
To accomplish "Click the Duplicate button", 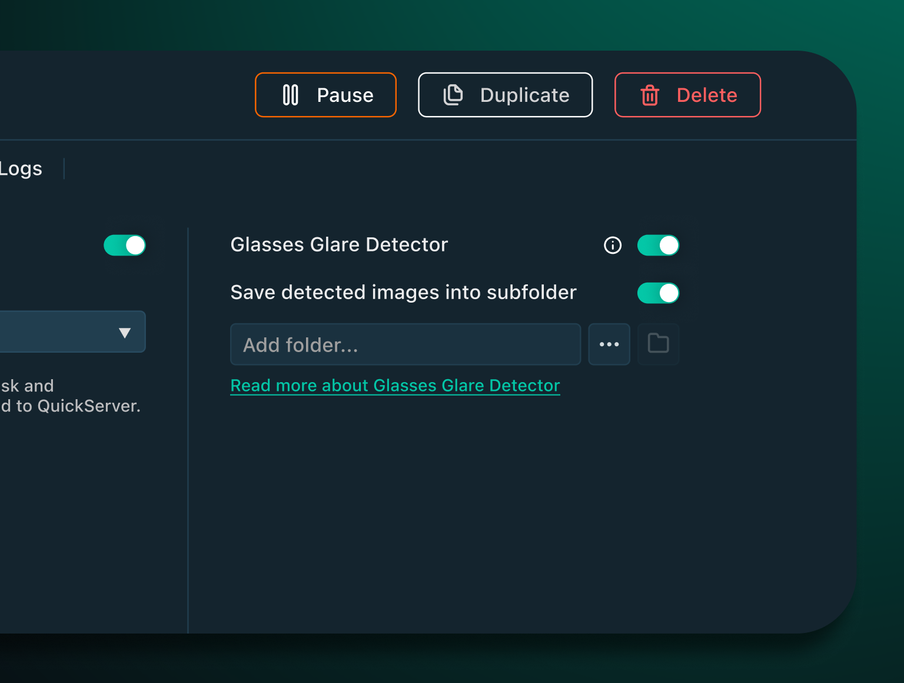I will [505, 95].
